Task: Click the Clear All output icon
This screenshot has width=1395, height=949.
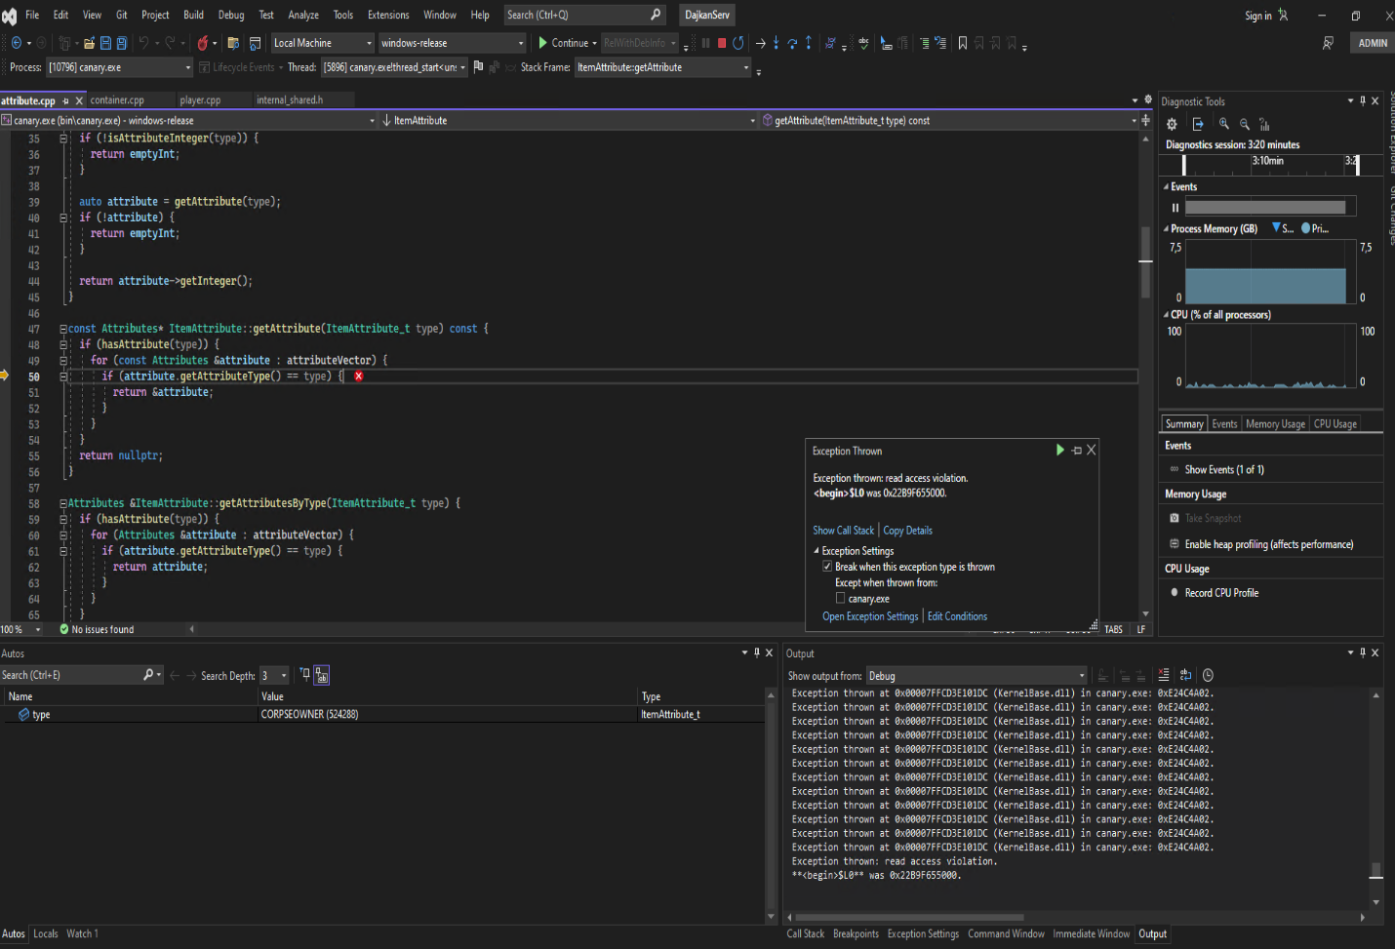Action: pos(1163,675)
